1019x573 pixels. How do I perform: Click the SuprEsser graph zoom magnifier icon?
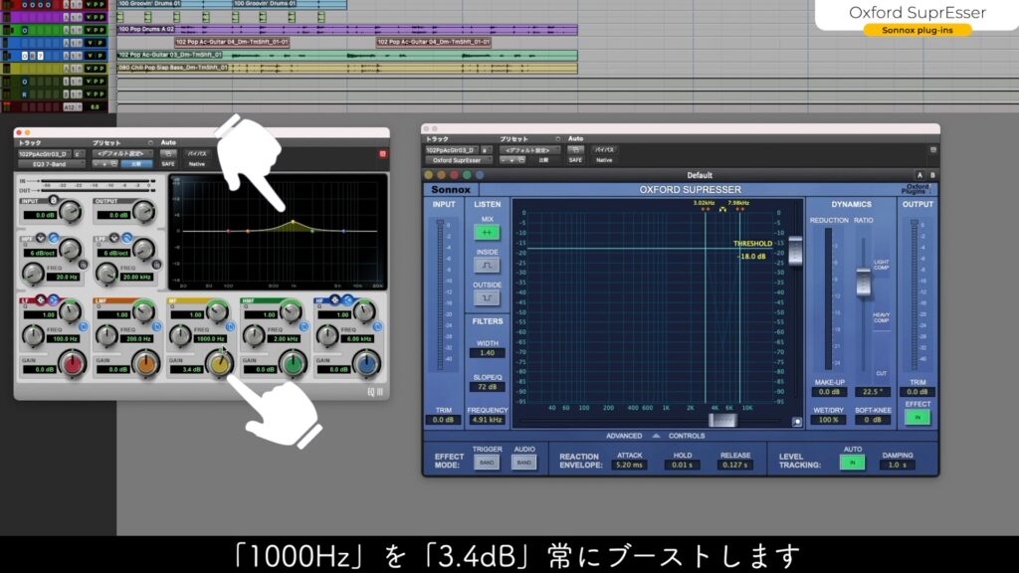[x=797, y=422]
